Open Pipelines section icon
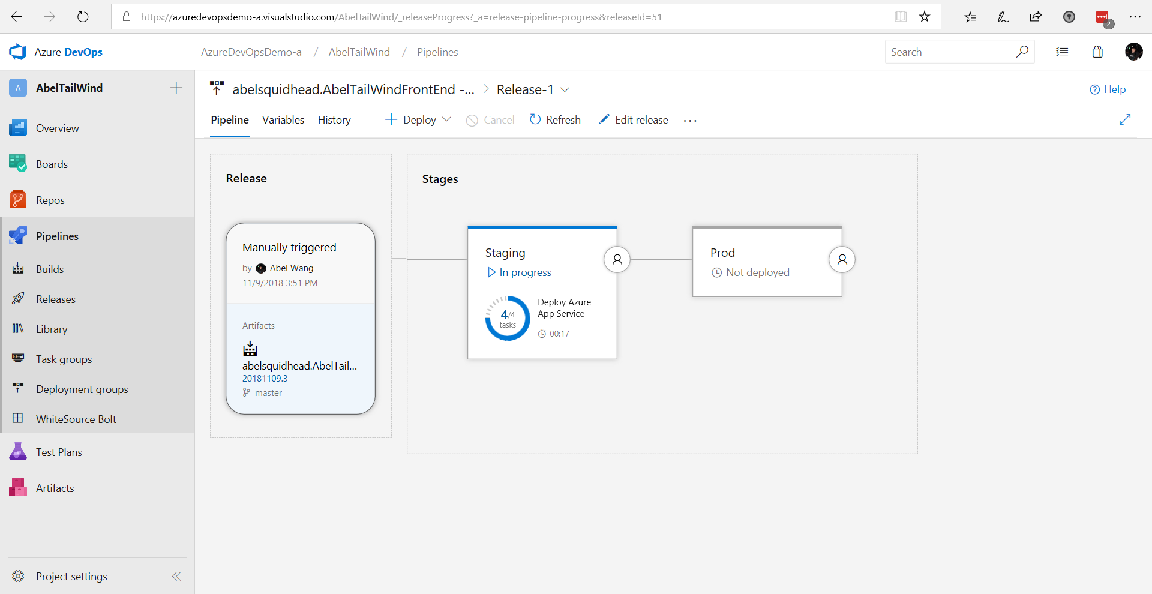The image size is (1152, 594). tap(18, 236)
